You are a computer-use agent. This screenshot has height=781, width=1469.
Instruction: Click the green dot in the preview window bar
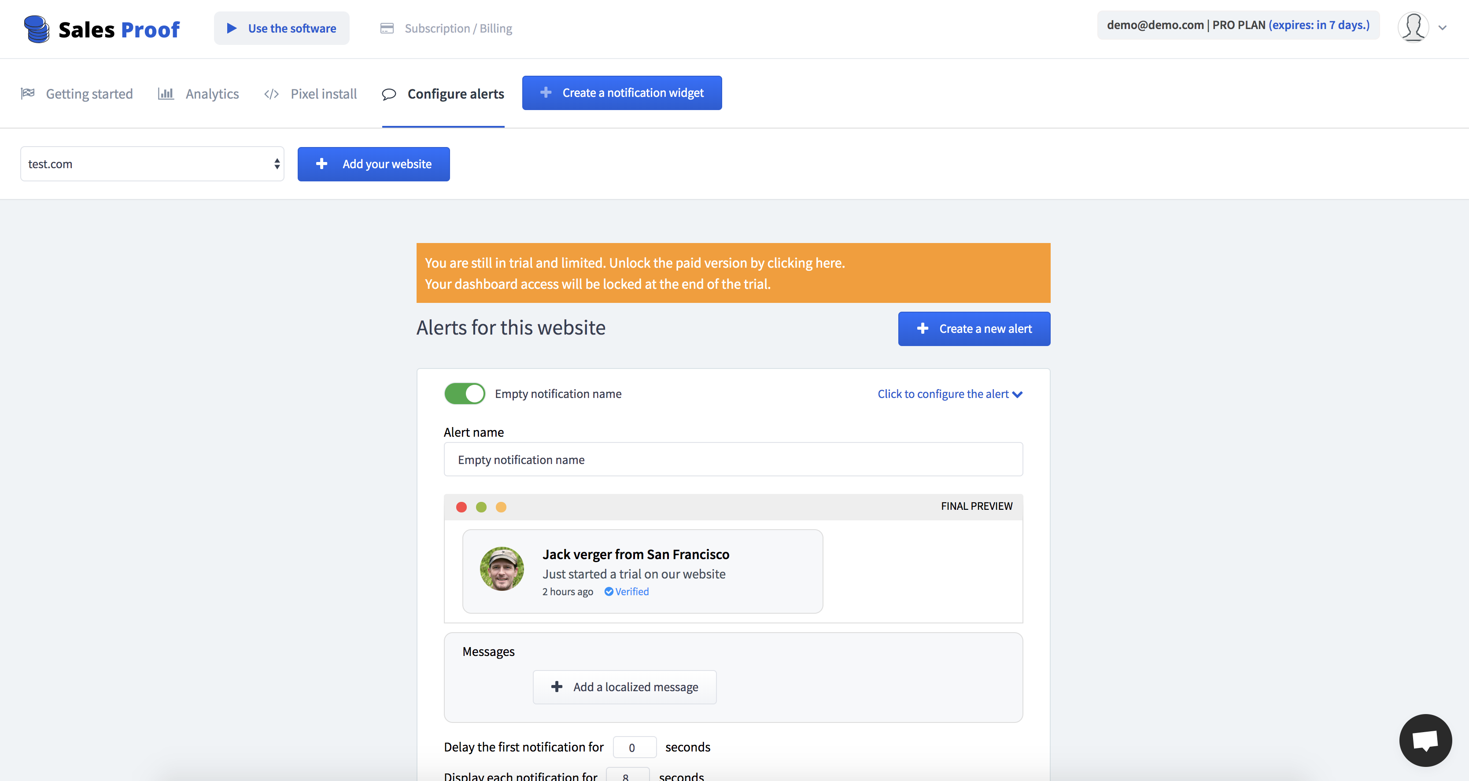pos(481,507)
